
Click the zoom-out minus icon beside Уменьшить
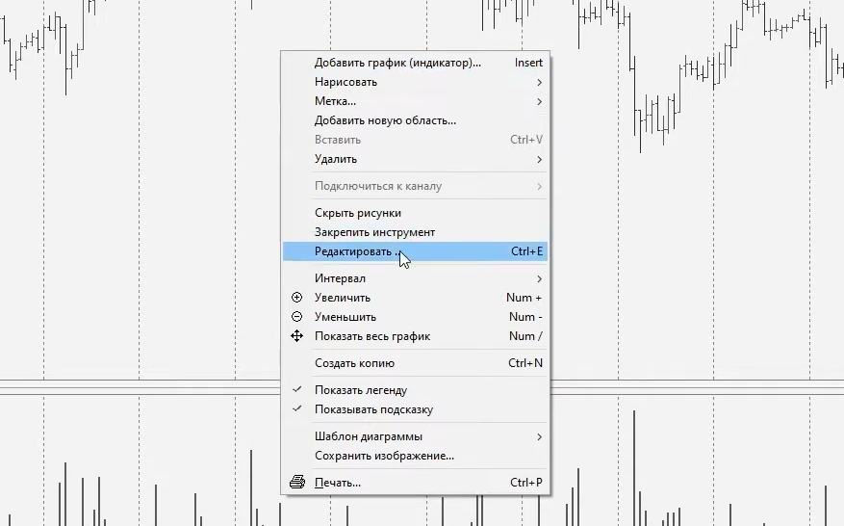coord(296,317)
